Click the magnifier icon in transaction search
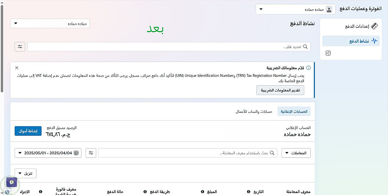The width and height of the screenshot is (388, 195). (x=272, y=153)
